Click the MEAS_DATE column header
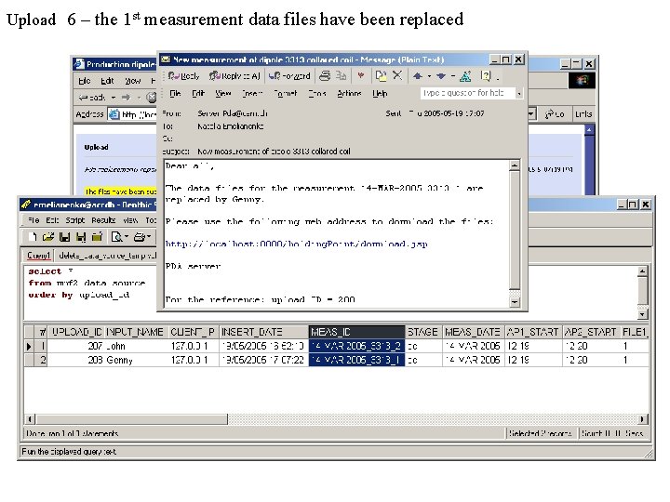 474,332
